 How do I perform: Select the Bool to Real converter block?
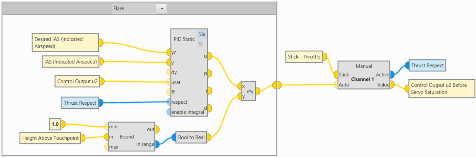pyautogui.click(x=191, y=137)
